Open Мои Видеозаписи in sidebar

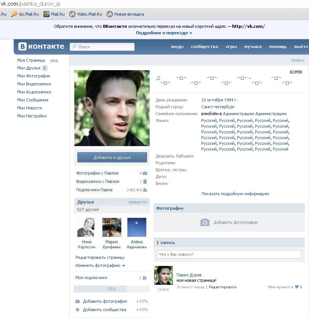(34, 84)
